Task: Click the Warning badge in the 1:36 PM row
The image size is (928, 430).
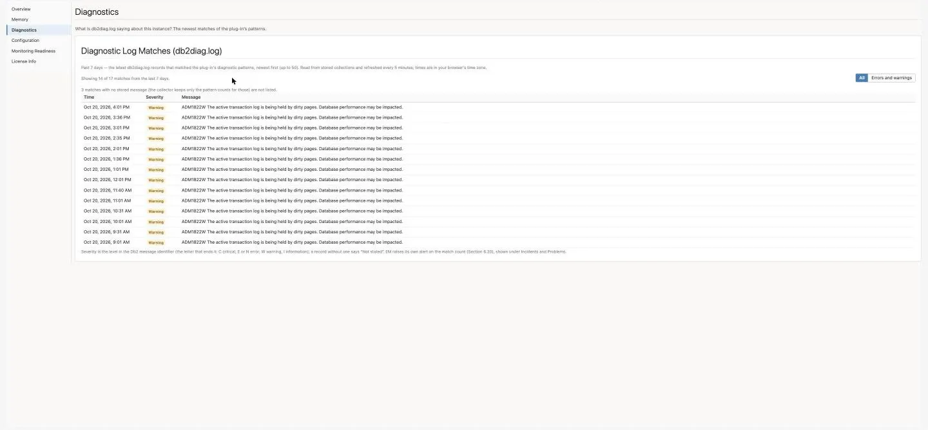Action: (156, 159)
